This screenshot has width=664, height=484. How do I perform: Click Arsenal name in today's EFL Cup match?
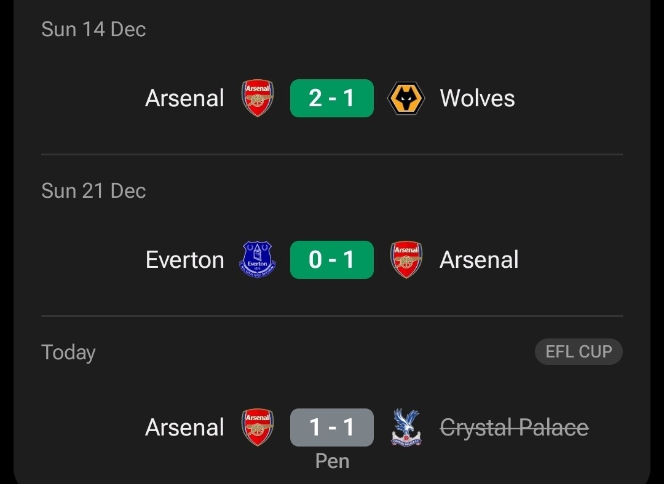(x=185, y=427)
